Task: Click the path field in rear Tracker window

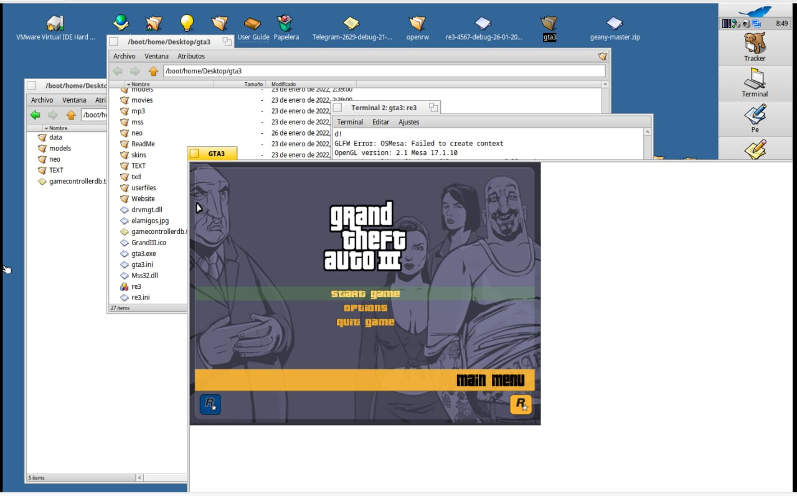Action: pos(94,115)
